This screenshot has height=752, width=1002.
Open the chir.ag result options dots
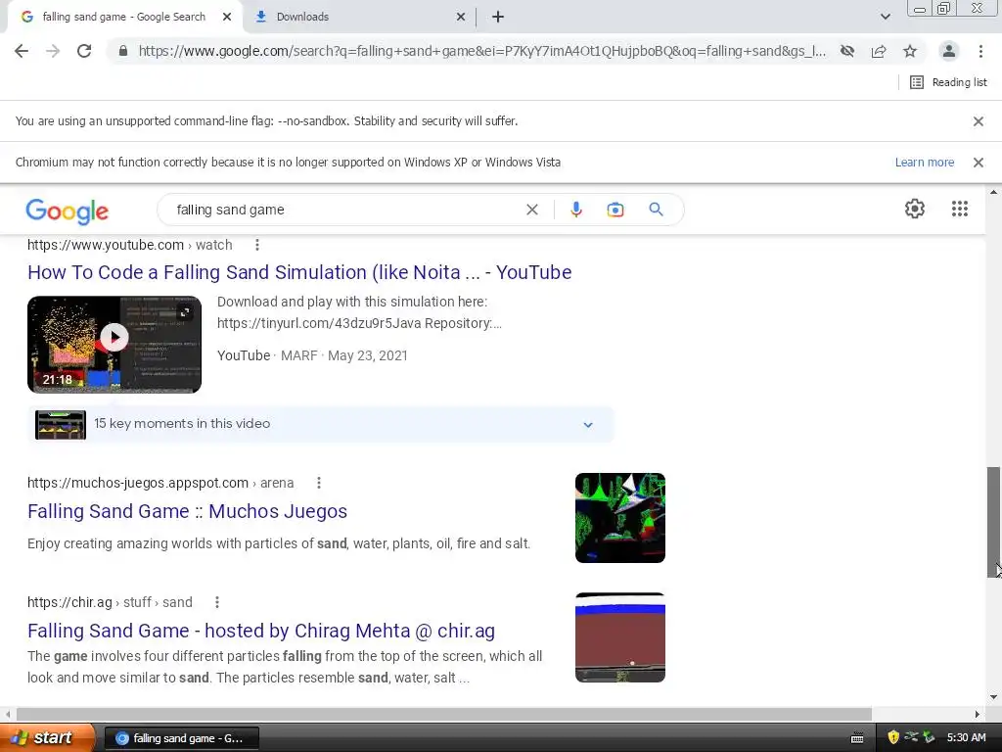pos(217,602)
